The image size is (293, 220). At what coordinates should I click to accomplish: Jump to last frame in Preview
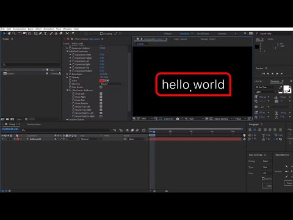coord(282,73)
